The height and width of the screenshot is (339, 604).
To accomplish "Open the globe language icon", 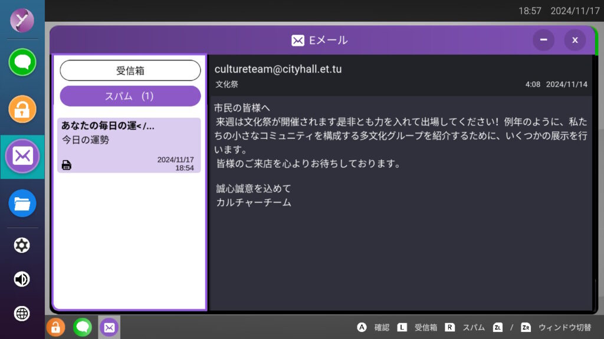I will [22, 314].
